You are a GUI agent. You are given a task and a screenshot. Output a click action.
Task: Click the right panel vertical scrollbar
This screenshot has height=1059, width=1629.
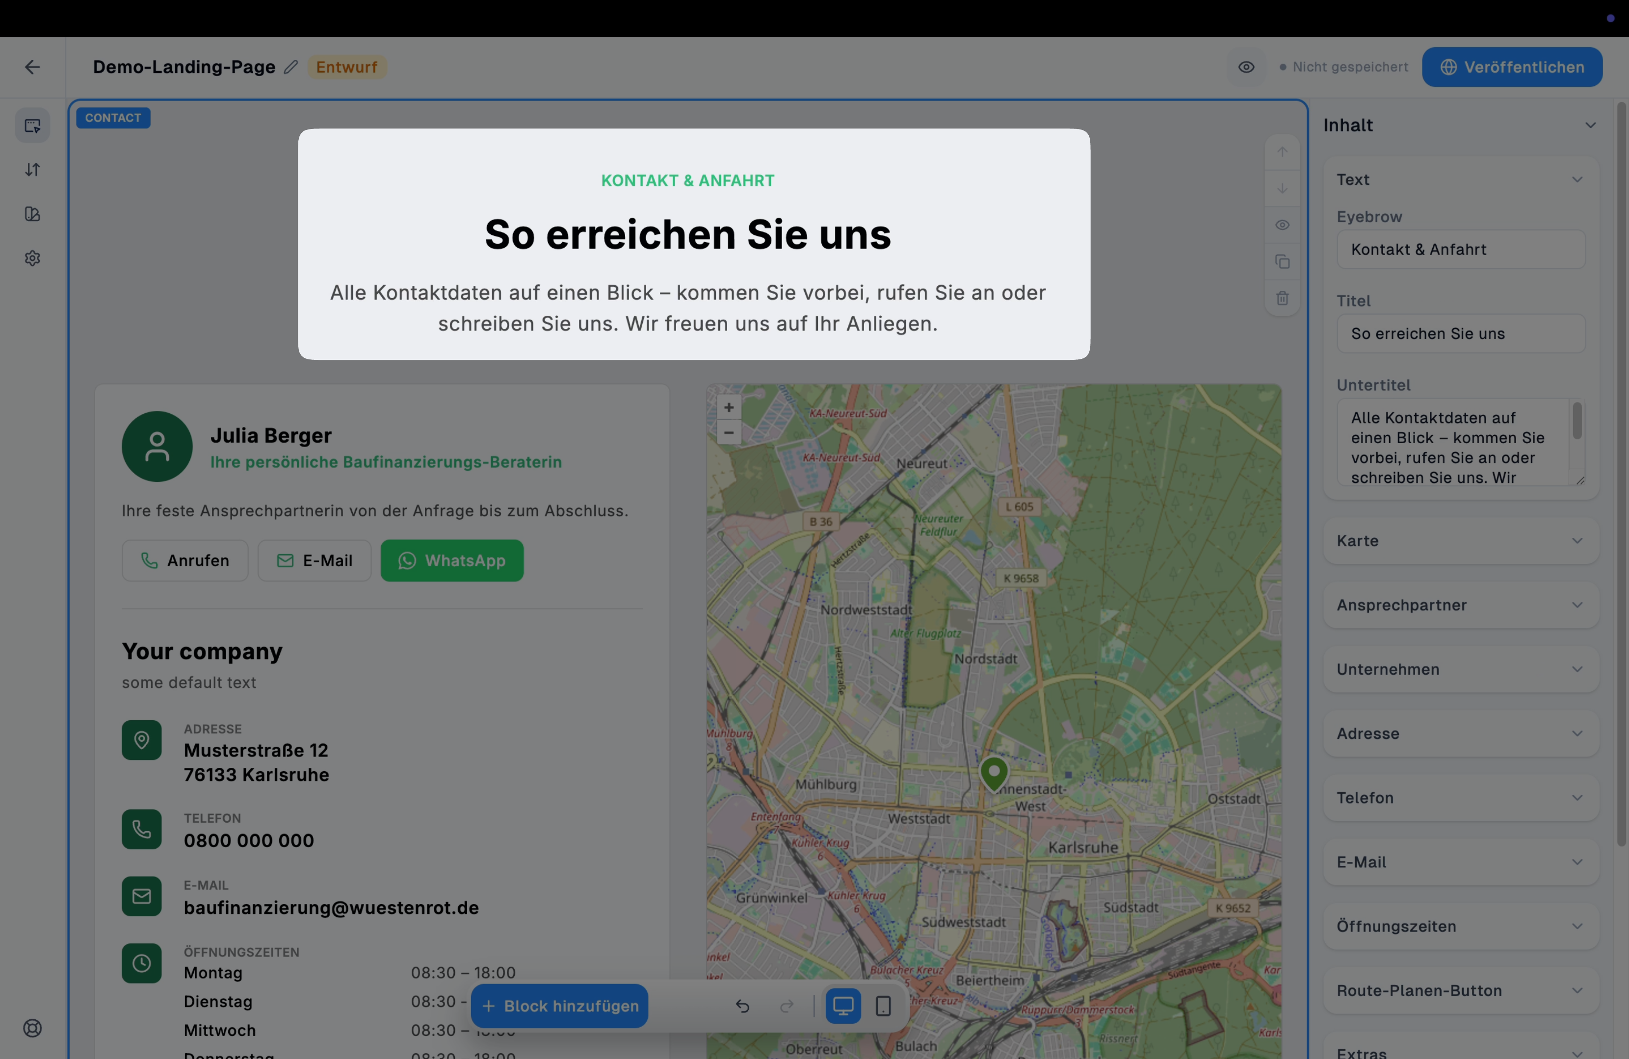click(x=1621, y=474)
